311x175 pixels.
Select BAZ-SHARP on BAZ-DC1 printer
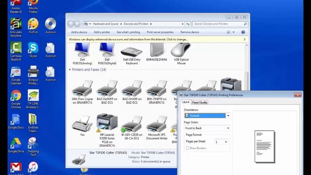132,92
